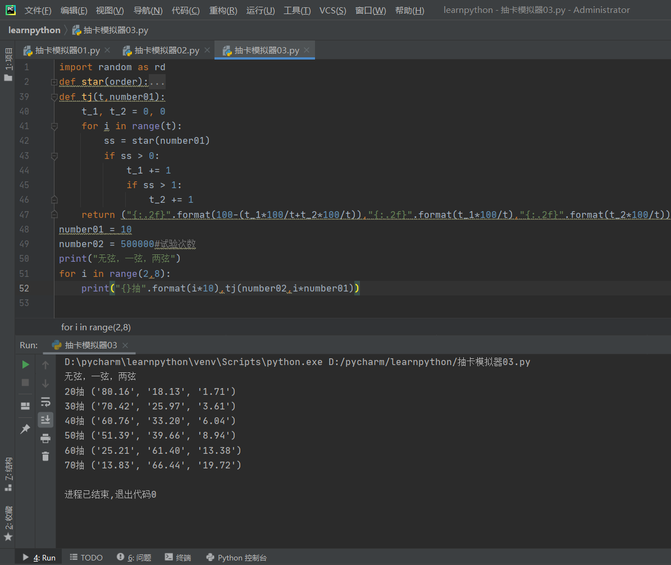
Task: Click the down arrow stack trace icon
Action: 45,383
